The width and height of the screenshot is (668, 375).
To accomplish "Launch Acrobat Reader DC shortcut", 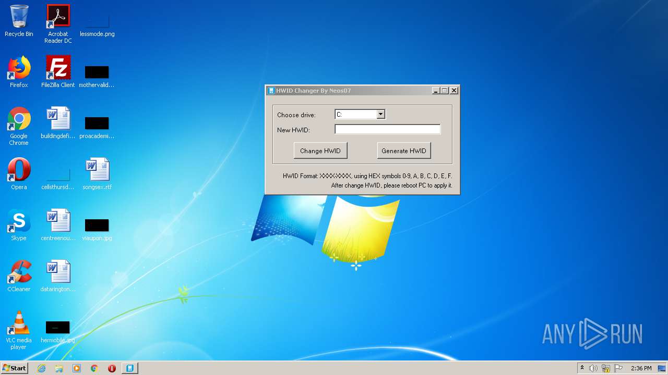I will pyautogui.click(x=58, y=24).
